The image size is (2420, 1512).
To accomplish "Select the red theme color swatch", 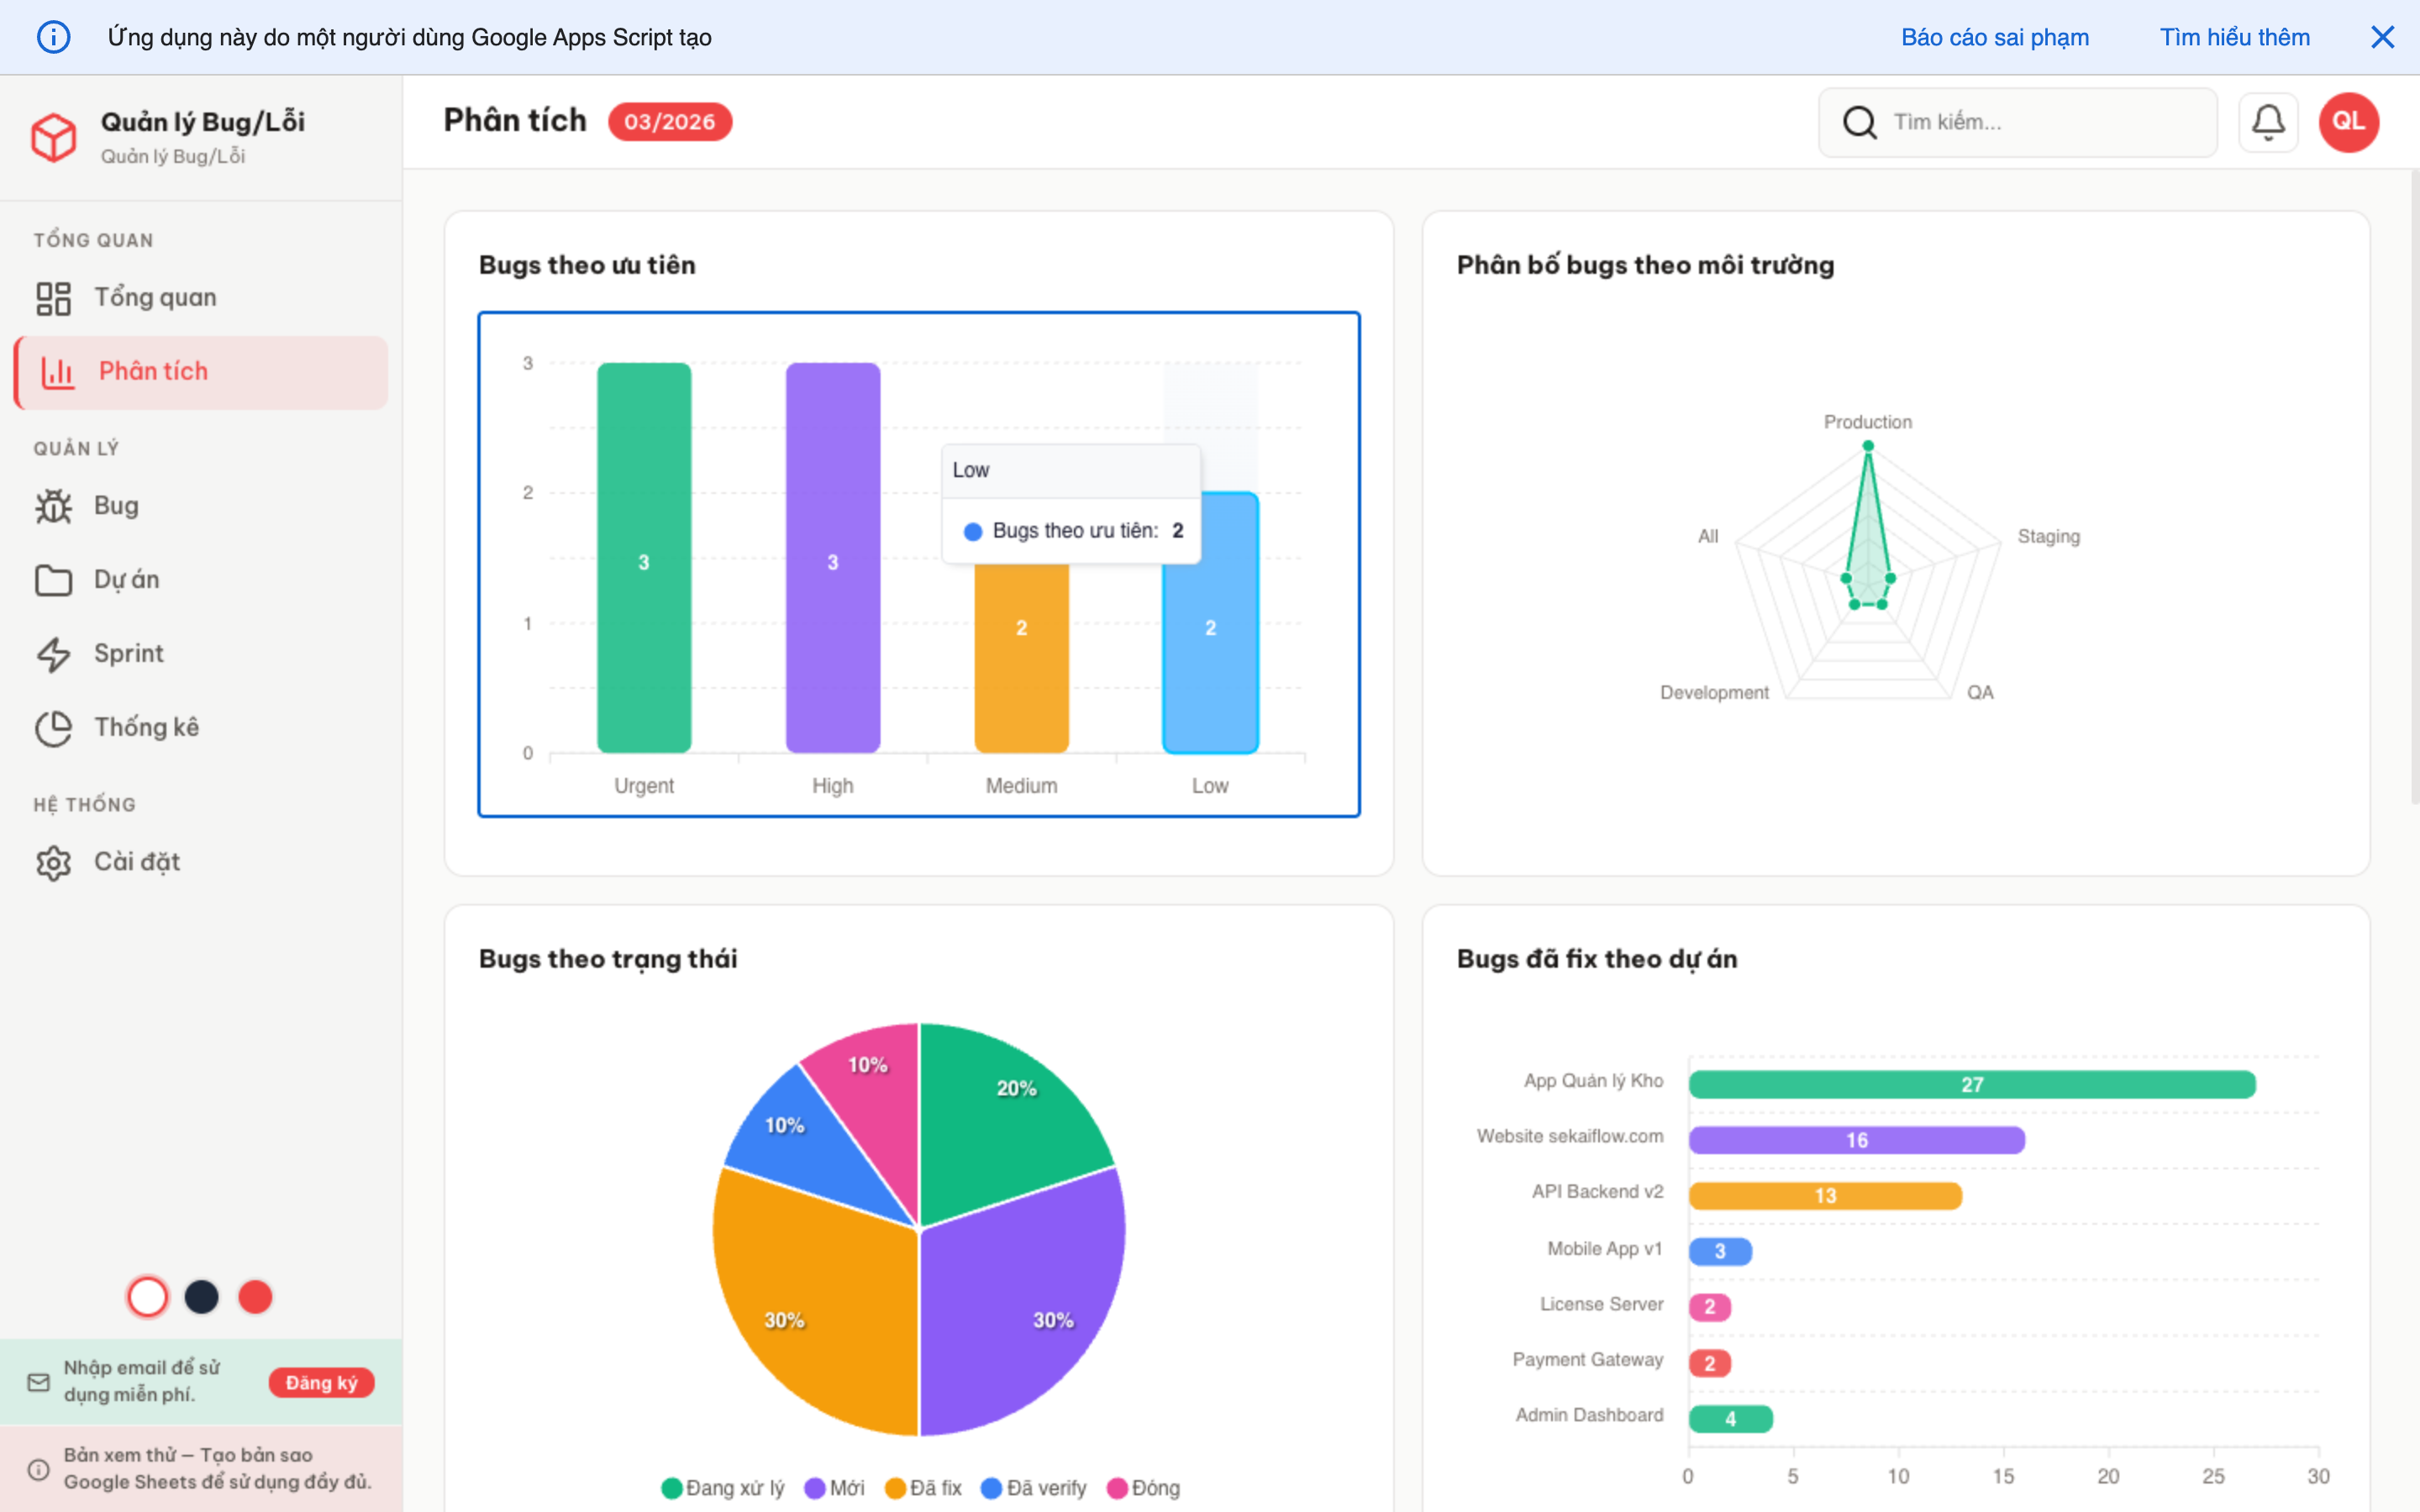I will tap(256, 1296).
